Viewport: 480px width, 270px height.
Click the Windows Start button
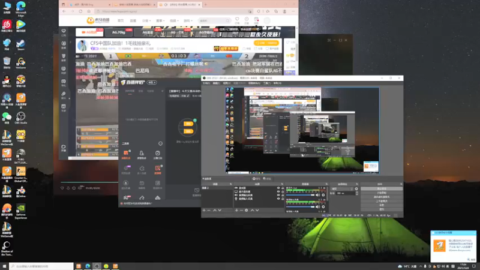coord(4,266)
